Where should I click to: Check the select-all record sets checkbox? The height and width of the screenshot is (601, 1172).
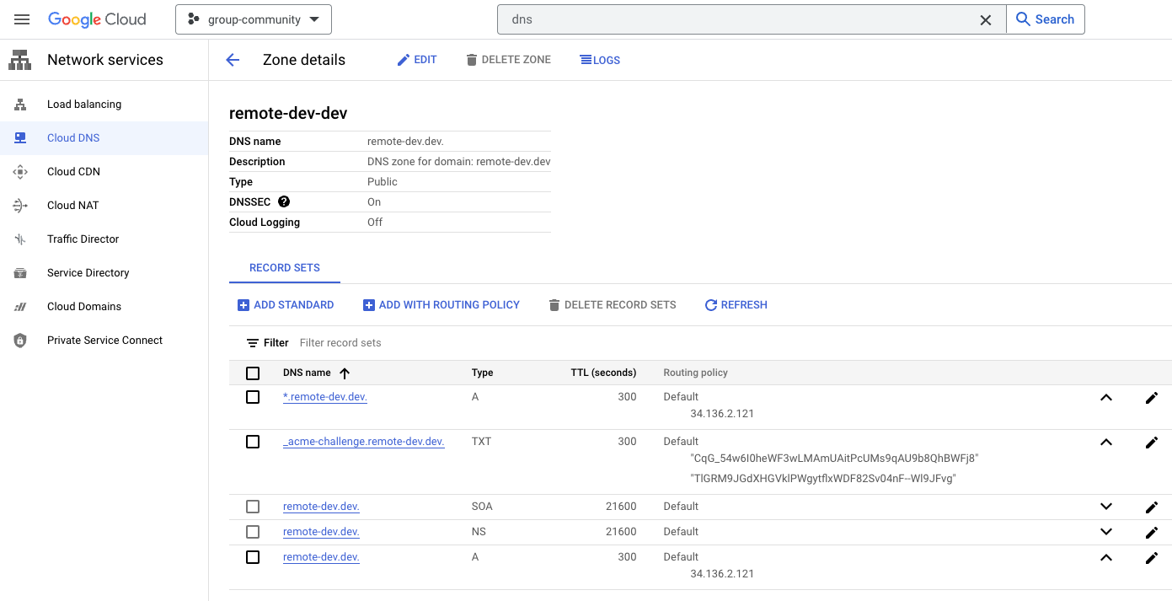click(x=253, y=372)
